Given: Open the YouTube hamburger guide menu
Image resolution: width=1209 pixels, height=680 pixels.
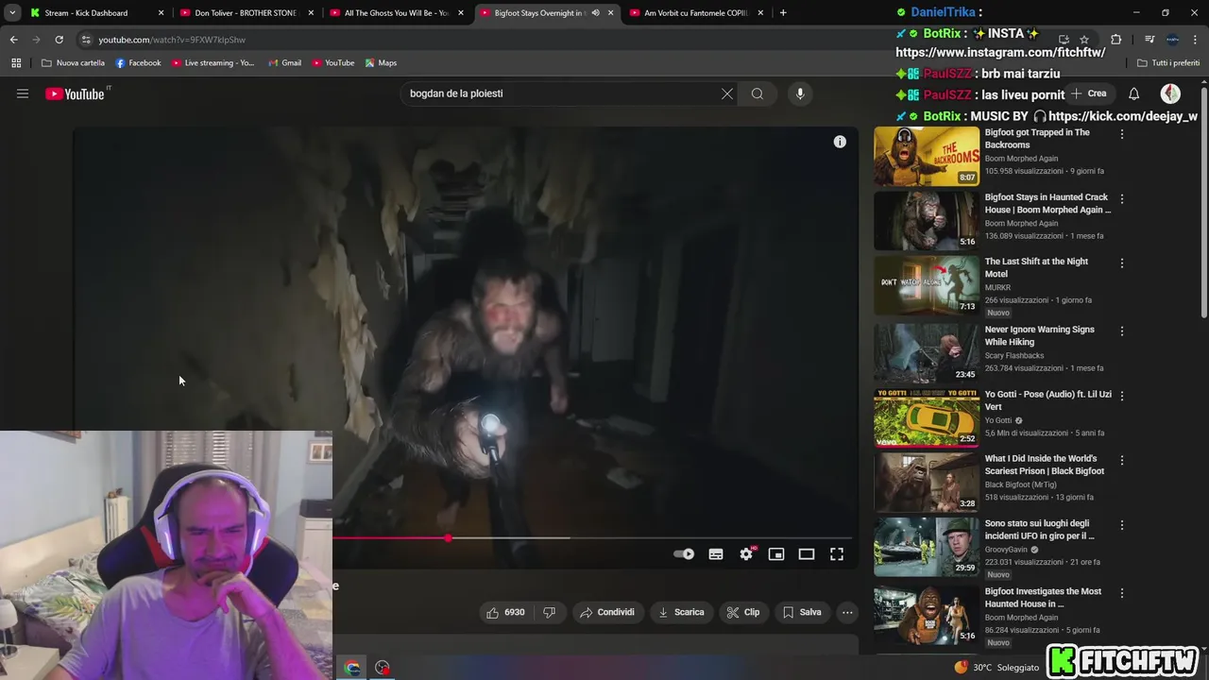Looking at the screenshot, I should pyautogui.click(x=23, y=93).
